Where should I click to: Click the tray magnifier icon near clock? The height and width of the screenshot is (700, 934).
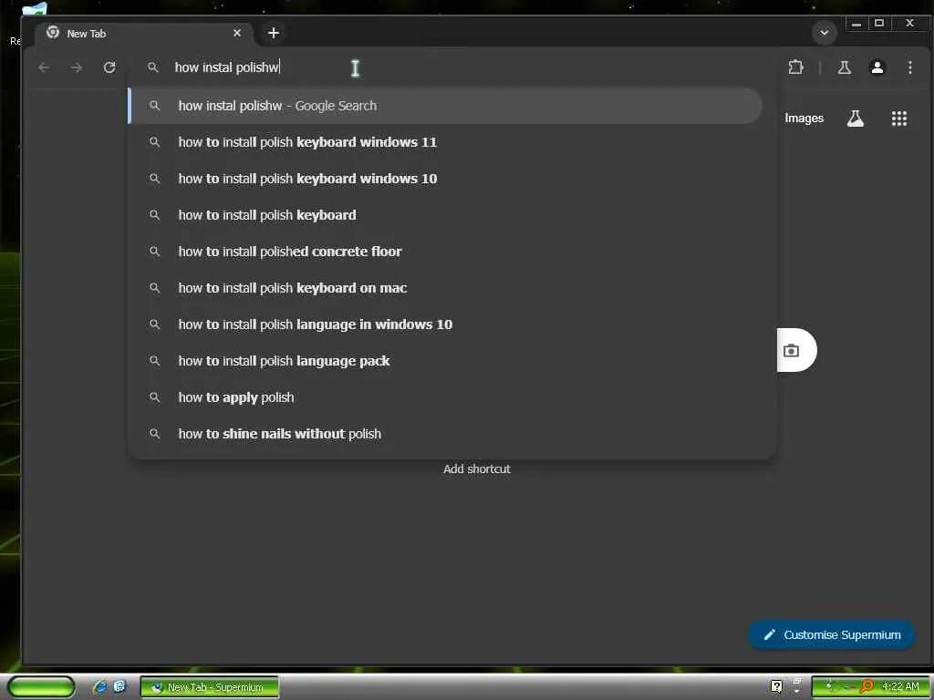coord(867,687)
